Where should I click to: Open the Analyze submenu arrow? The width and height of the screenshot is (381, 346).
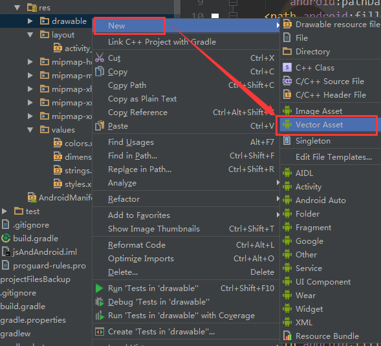point(278,182)
